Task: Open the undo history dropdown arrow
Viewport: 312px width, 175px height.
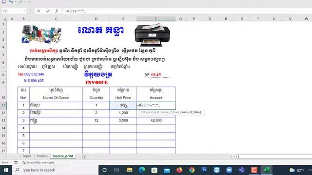Action: point(15,2)
